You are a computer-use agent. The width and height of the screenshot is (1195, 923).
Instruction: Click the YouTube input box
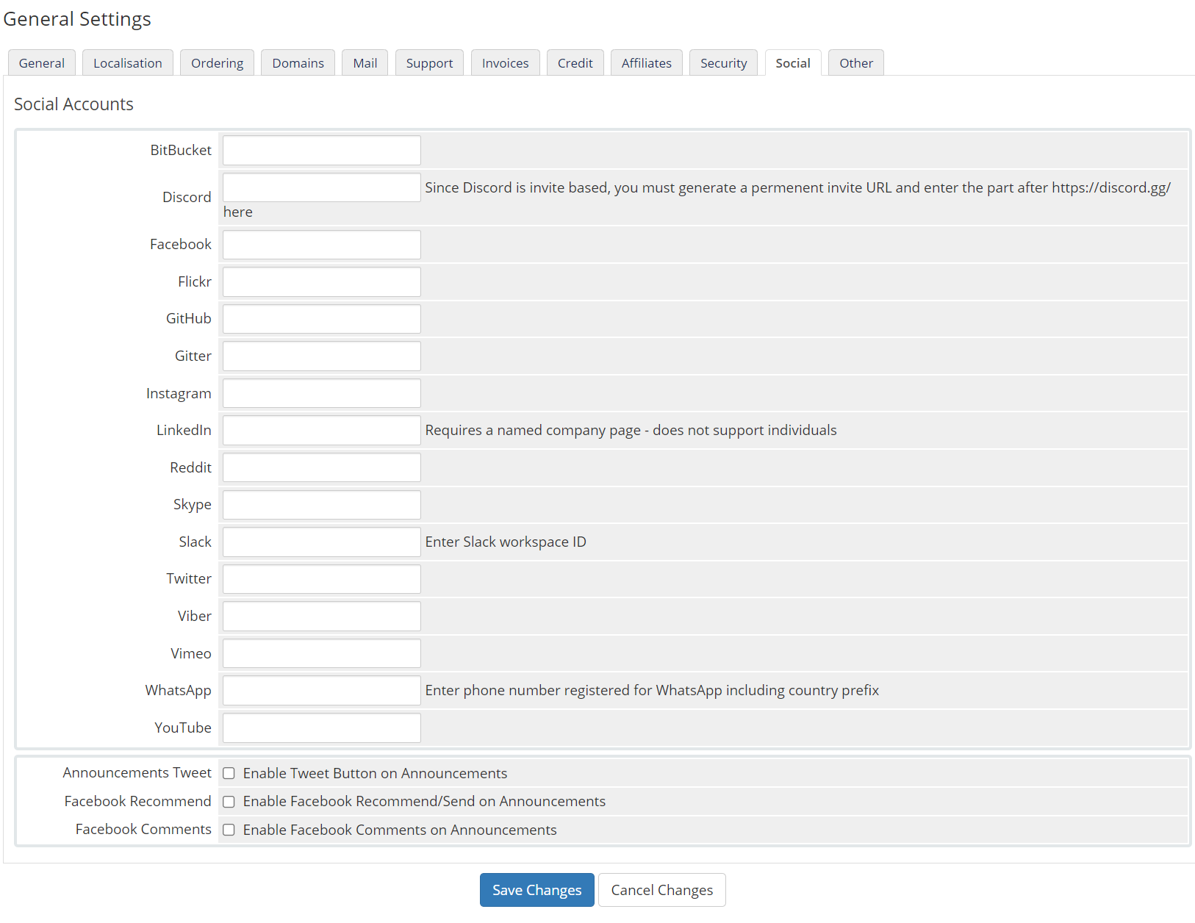tap(322, 728)
